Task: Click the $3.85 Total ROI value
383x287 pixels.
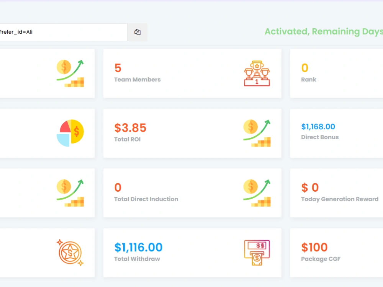Action: tap(130, 128)
